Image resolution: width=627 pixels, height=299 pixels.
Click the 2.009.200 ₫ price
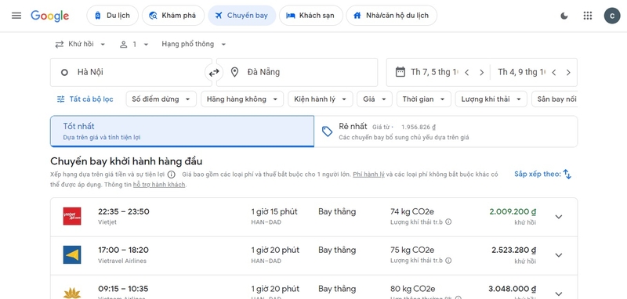click(x=513, y=211)
